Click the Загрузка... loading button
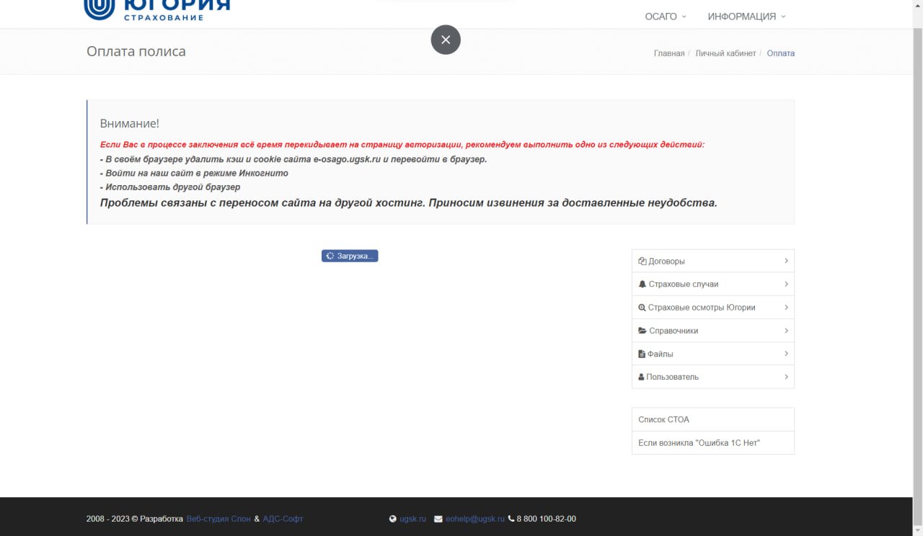Viewport: 923px width, 536px height. click(x=350, y=256)
